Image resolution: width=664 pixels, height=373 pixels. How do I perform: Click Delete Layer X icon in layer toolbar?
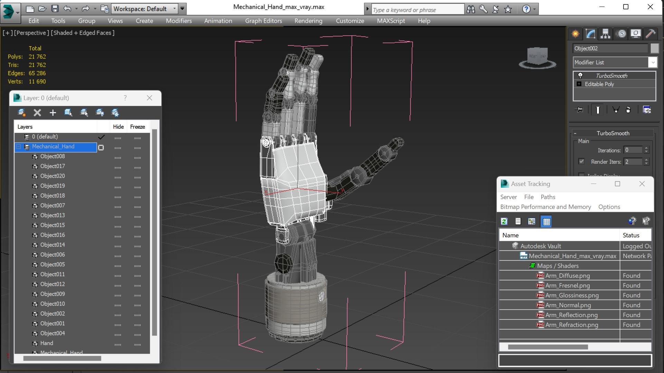(x=37, y=112)
